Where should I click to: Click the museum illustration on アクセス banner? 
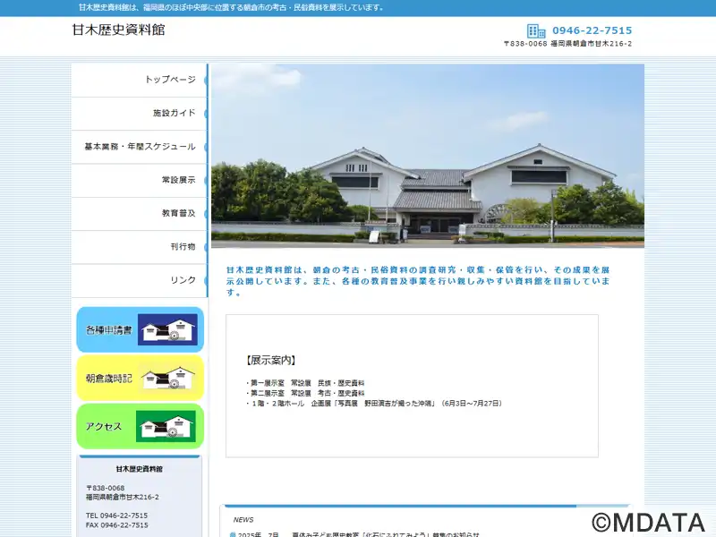tap(166, 427)
